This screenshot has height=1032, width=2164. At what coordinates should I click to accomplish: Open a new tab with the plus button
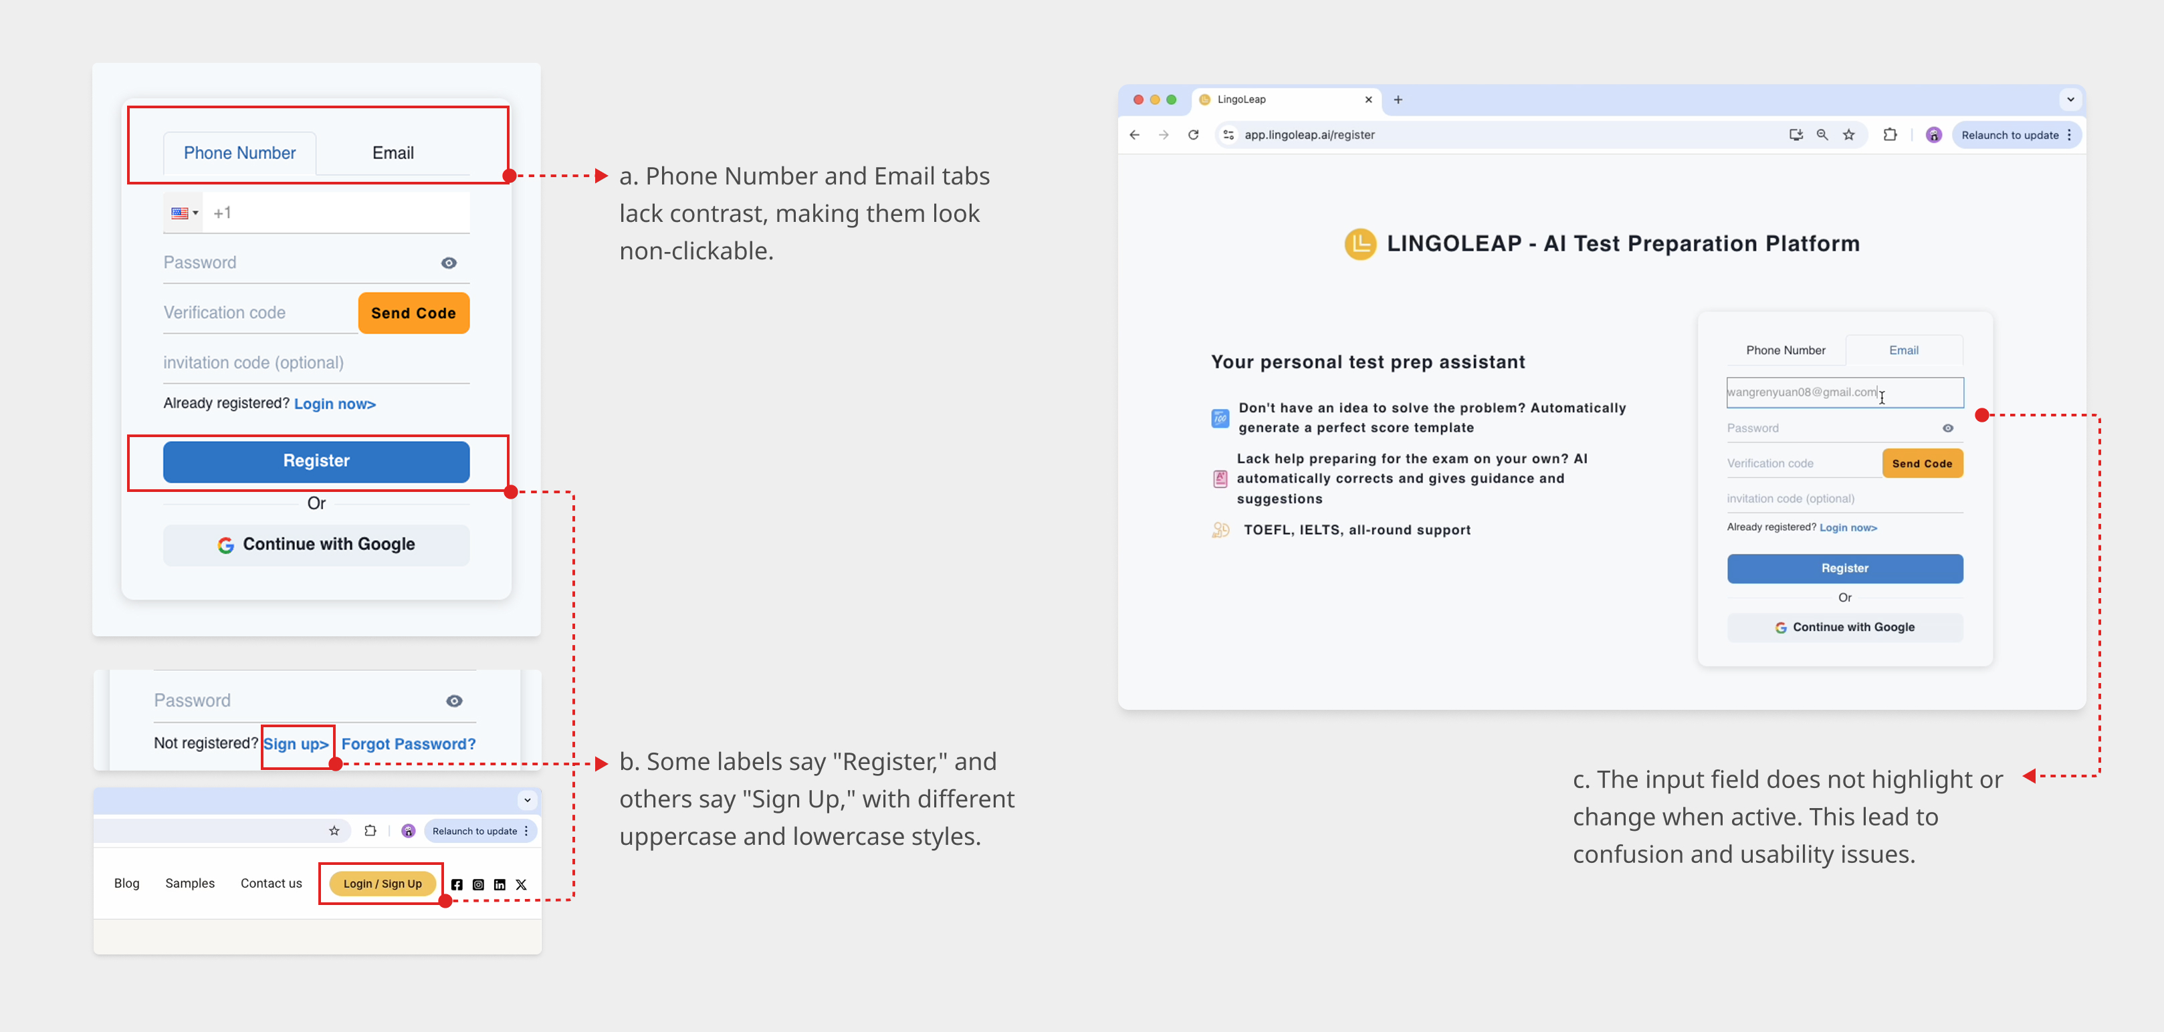pos(1398,99)
